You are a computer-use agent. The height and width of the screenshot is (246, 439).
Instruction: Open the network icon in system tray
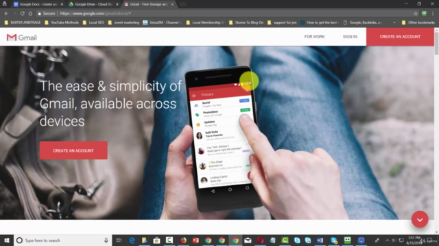click(x=401, y=240)
